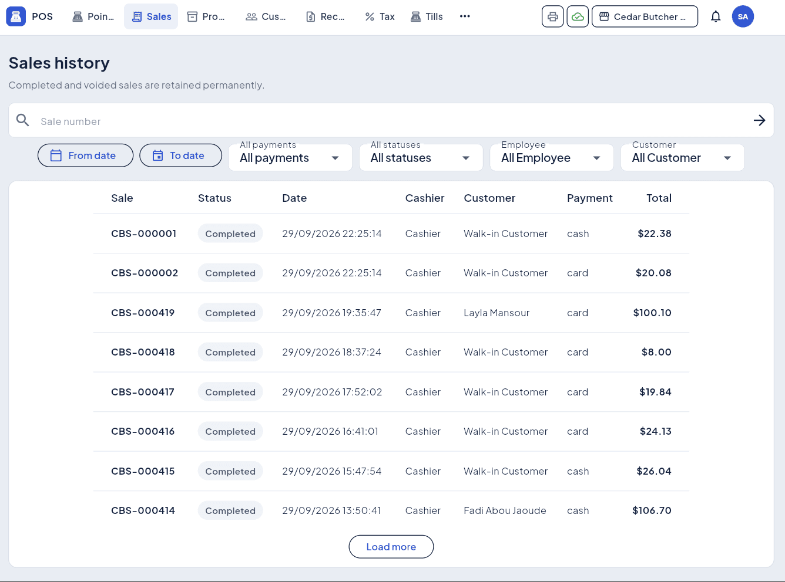
Task: Click customer Fadi Abou Jaoude
Action: pos(505,510)
